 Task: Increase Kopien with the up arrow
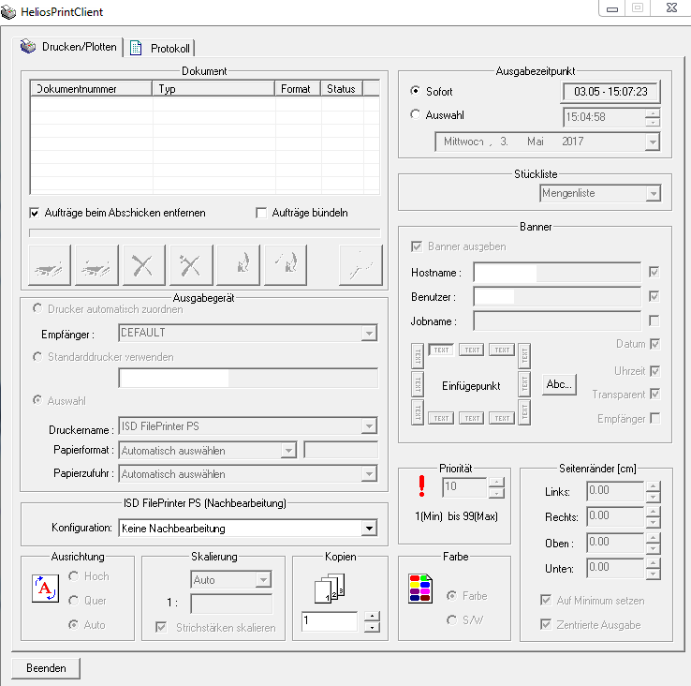(x=372, y=616)
